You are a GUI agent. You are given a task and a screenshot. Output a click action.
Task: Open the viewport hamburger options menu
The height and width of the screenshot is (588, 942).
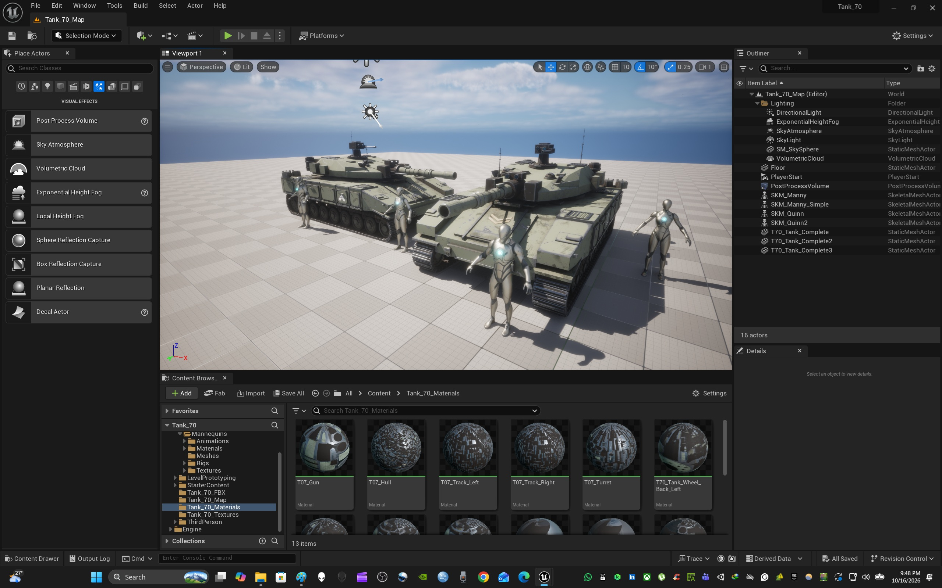(x=167, y=67)
